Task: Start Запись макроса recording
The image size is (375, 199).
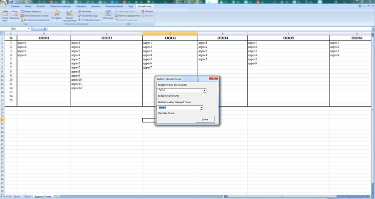Action: [31, 11]
